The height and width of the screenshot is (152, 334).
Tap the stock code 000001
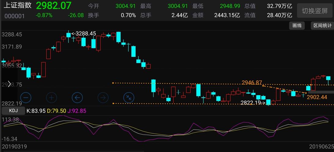point(15,16)
